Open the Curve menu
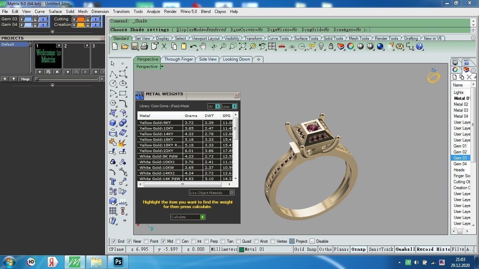479x269 pixels. pos(40,12)
